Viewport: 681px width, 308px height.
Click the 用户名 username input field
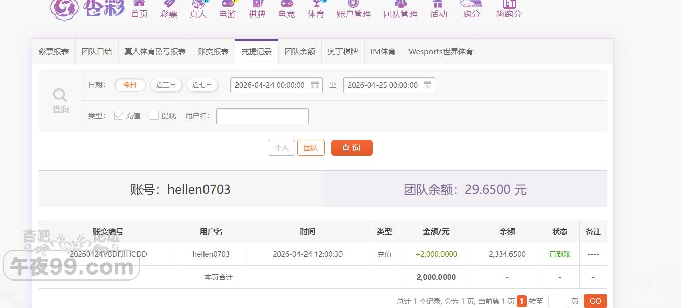[262, 116]
